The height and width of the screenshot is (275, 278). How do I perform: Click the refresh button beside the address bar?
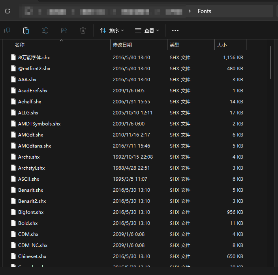tap(8, 11)
